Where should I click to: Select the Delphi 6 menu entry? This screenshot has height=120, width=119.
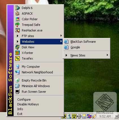[39, 8]
